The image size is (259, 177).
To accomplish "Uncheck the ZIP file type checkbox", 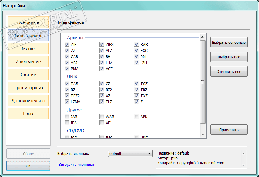I will tap(67, 44).
